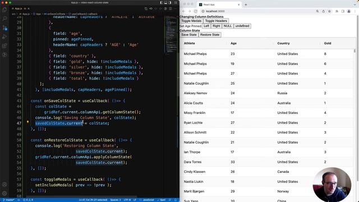Image resolution: width=359 pixels, height=202 pixels.
Task: Toggle the bottom panel layout icon
Action: click(165, 2)
